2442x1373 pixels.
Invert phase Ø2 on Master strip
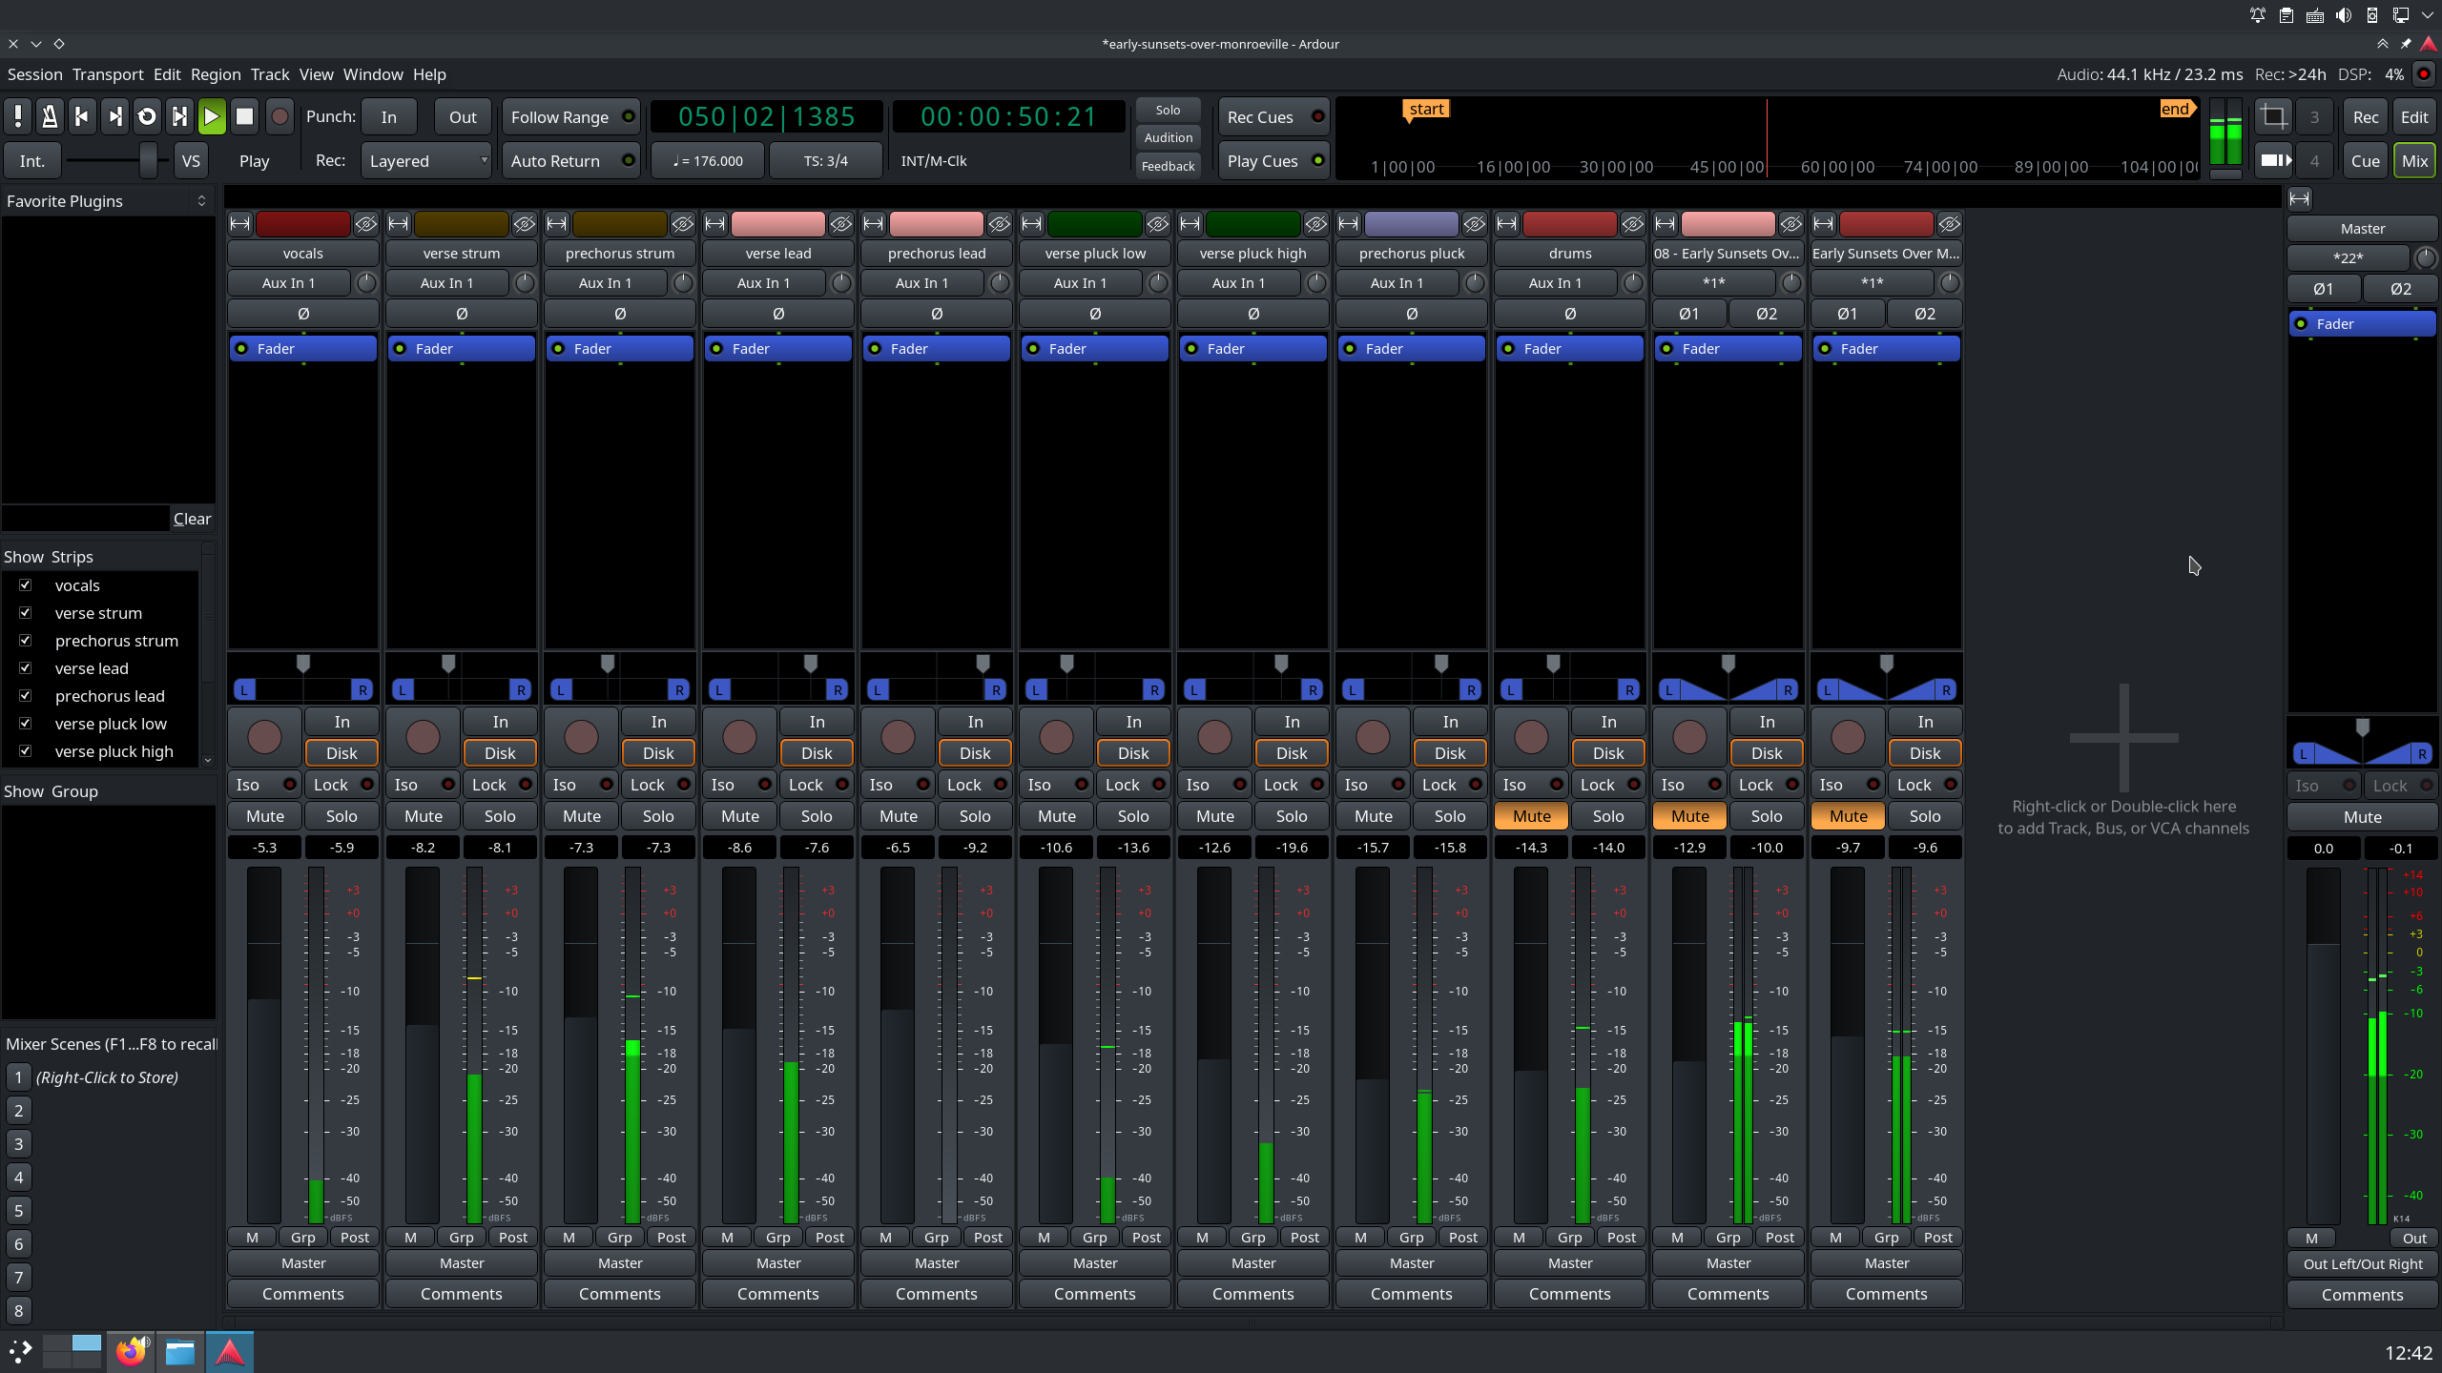coord(2401,289)
